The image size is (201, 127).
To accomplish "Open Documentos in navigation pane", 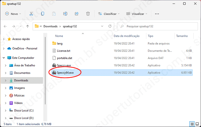I will (x=22, y=73).
